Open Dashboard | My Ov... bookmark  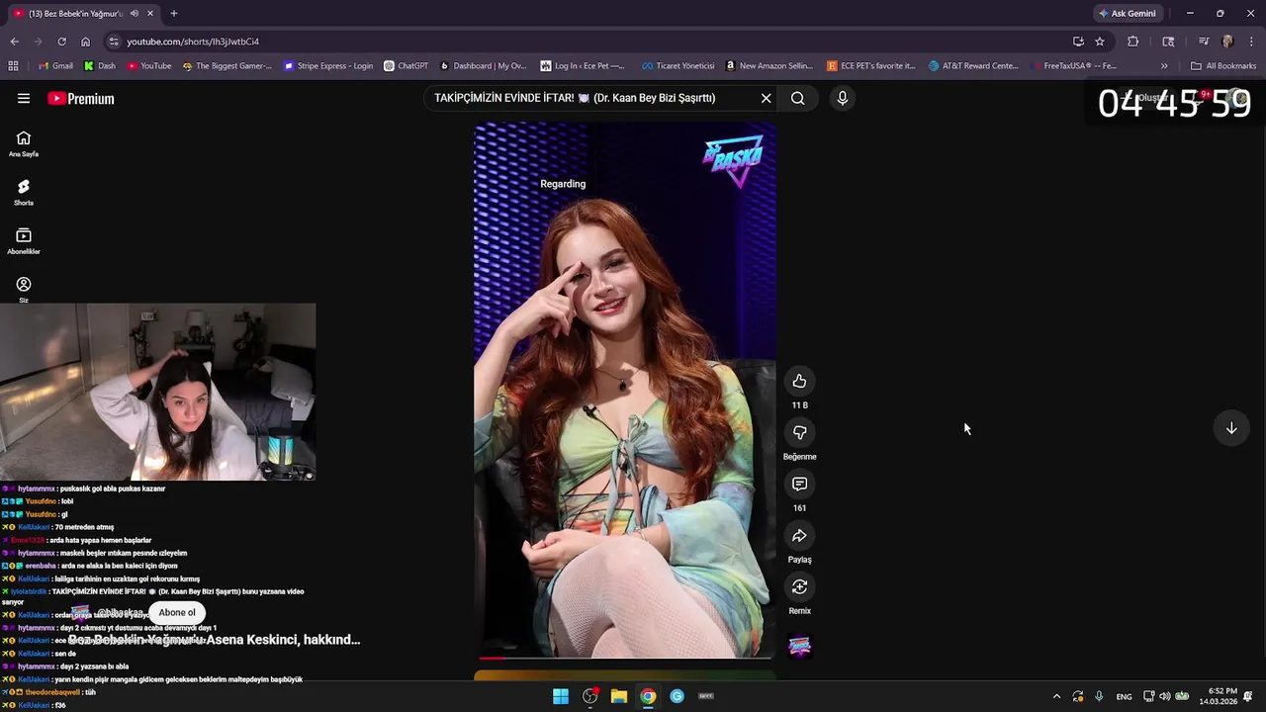pyautogui.click(x=483, y=66)
